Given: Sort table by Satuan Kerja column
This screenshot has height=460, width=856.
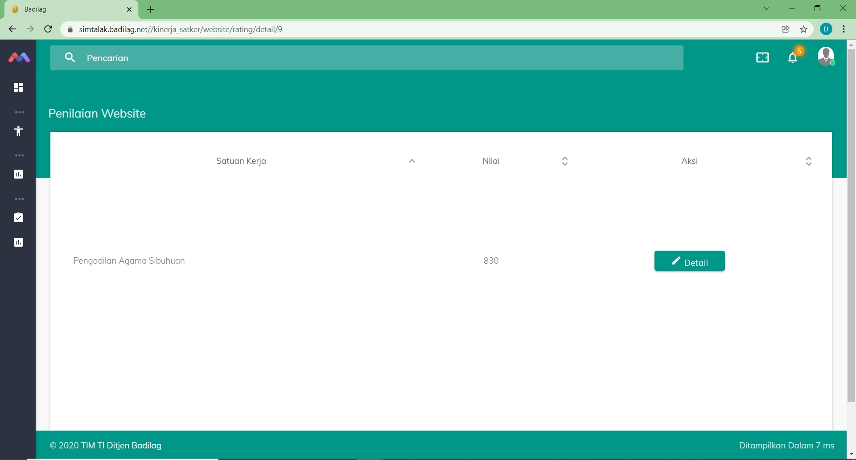Looking at the screenshot, I should tap(241, 161).
